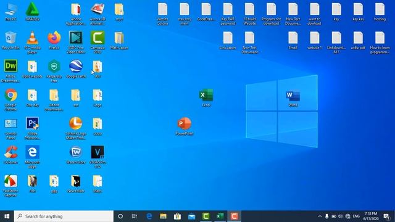Select the Recycle Bin icon
Image resolution: width=395 pixels, height=222 pixels.
(x=10, y=40)
